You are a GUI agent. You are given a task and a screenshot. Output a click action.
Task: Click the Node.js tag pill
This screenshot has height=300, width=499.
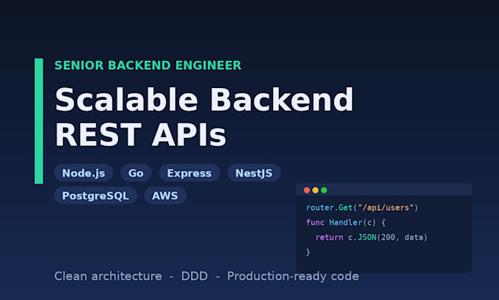tap(84, 173)
